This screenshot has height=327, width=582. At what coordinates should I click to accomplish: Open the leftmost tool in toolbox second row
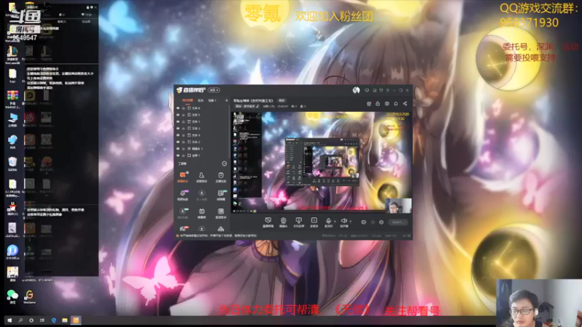(x=183, y=195)
